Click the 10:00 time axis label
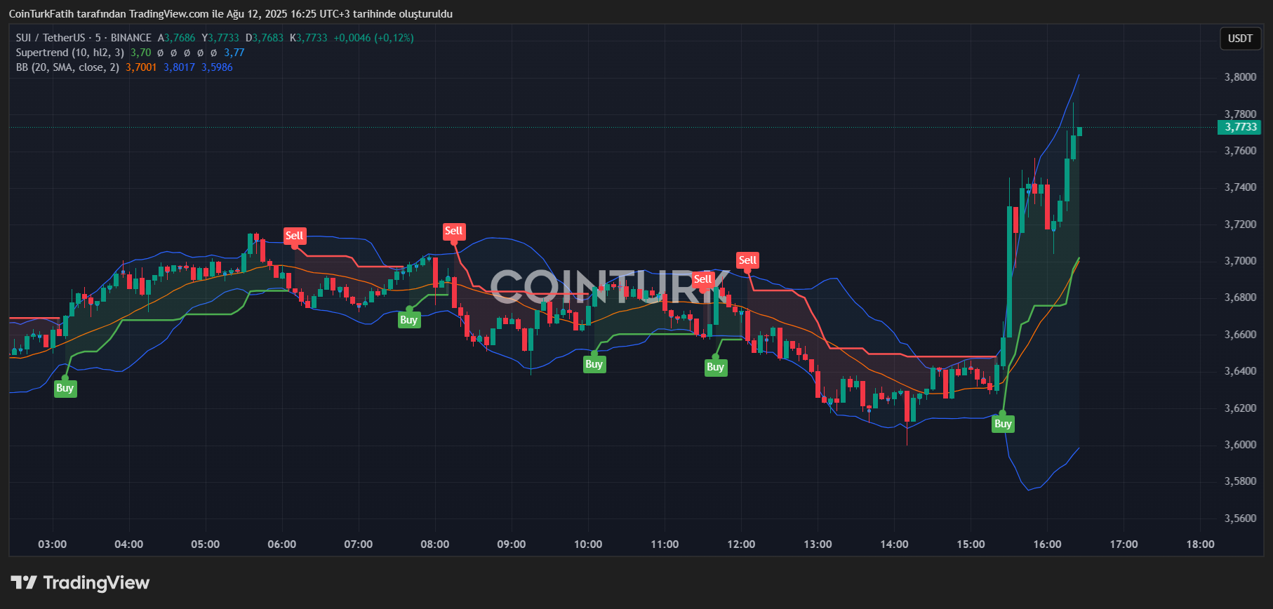Viewport: 1273px width, 609px height. click(588, 544)
